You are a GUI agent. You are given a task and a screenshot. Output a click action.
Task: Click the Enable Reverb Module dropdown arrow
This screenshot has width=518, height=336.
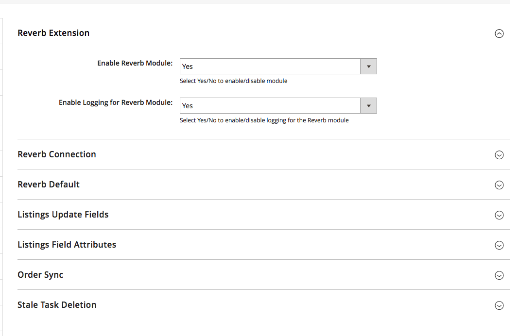click(368, 67)
